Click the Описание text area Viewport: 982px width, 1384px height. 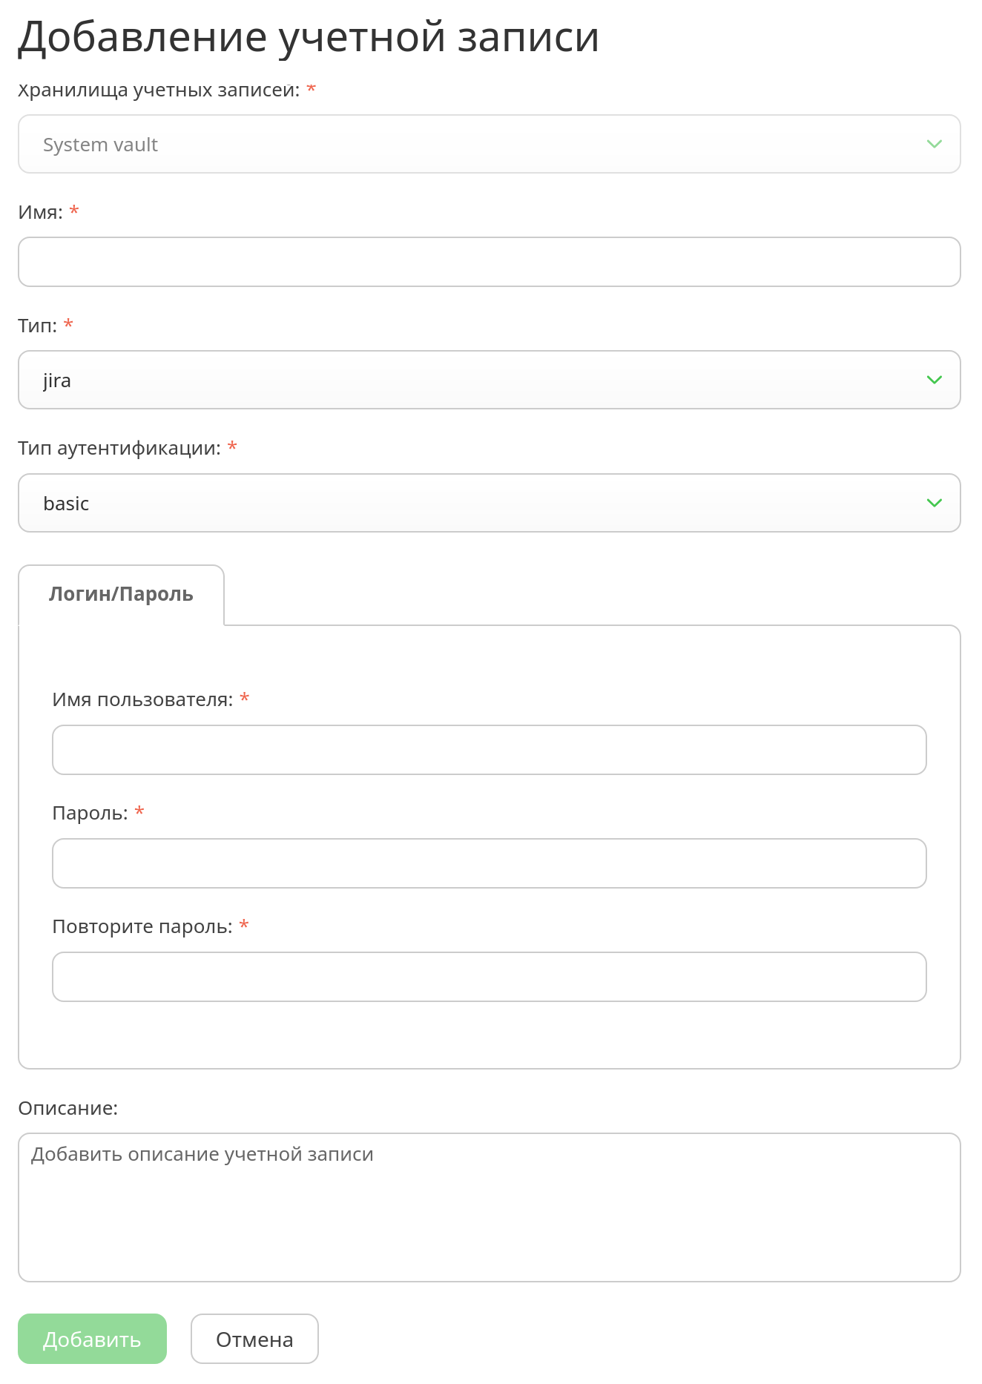tap(490, 1207)
